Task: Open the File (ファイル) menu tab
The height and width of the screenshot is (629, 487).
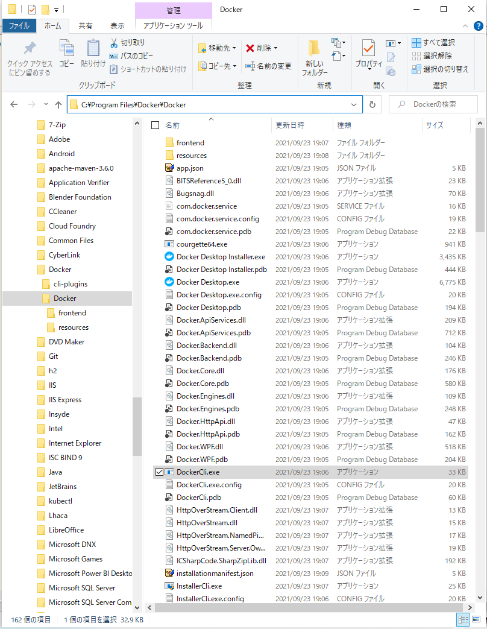Action: click(x=19, y=26)
